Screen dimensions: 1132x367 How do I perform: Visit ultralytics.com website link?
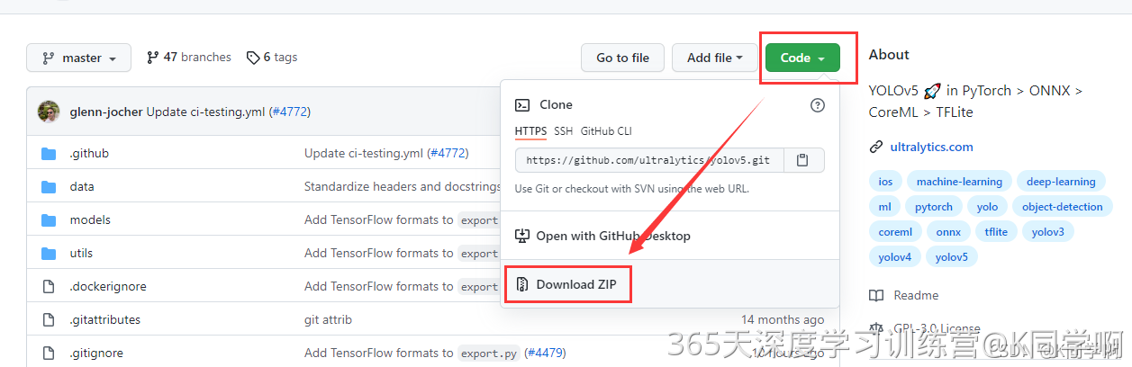tap(931, 147)
